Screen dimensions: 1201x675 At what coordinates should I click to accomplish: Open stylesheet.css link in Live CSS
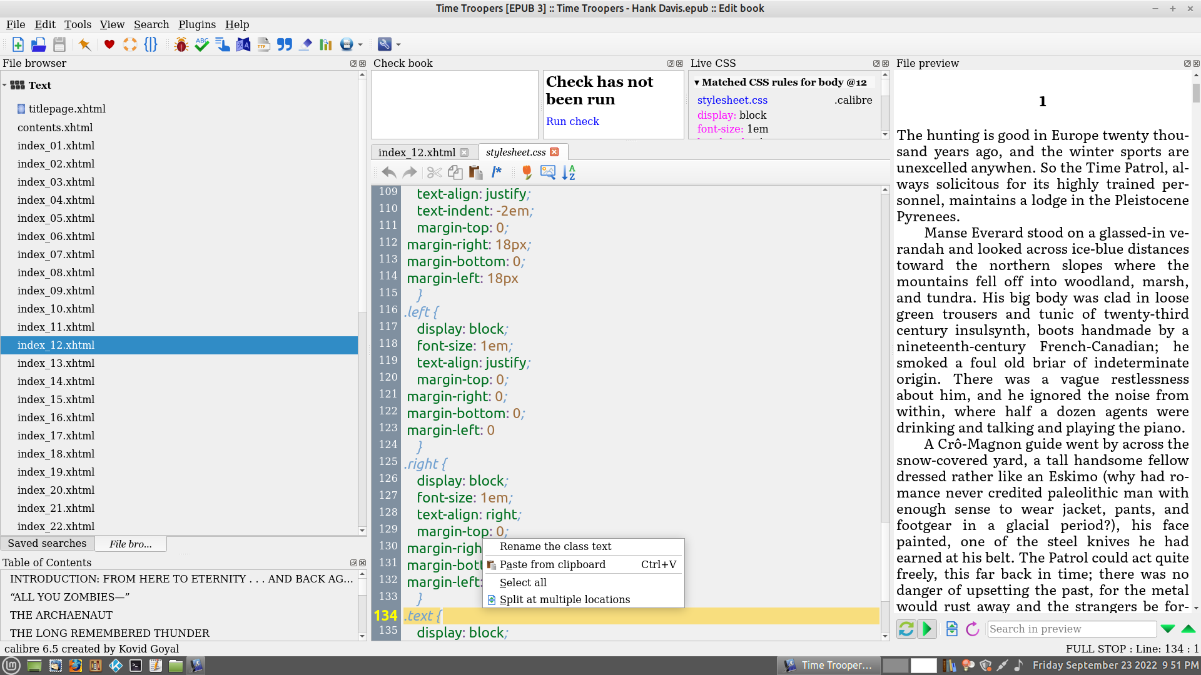click(x=732, y=100)
